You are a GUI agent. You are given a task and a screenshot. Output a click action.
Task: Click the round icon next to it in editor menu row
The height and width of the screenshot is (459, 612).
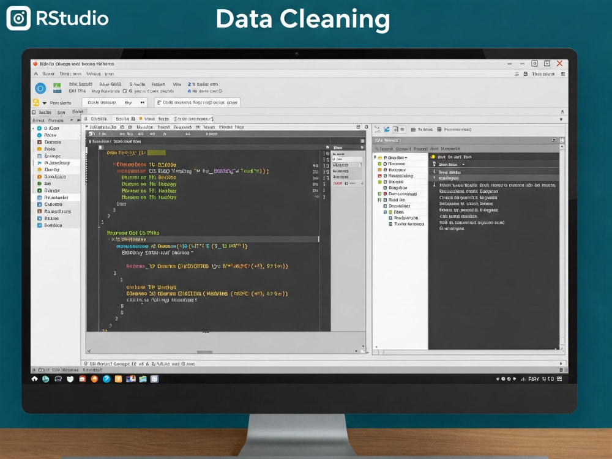pyautogui.click(x=130, y=127)
